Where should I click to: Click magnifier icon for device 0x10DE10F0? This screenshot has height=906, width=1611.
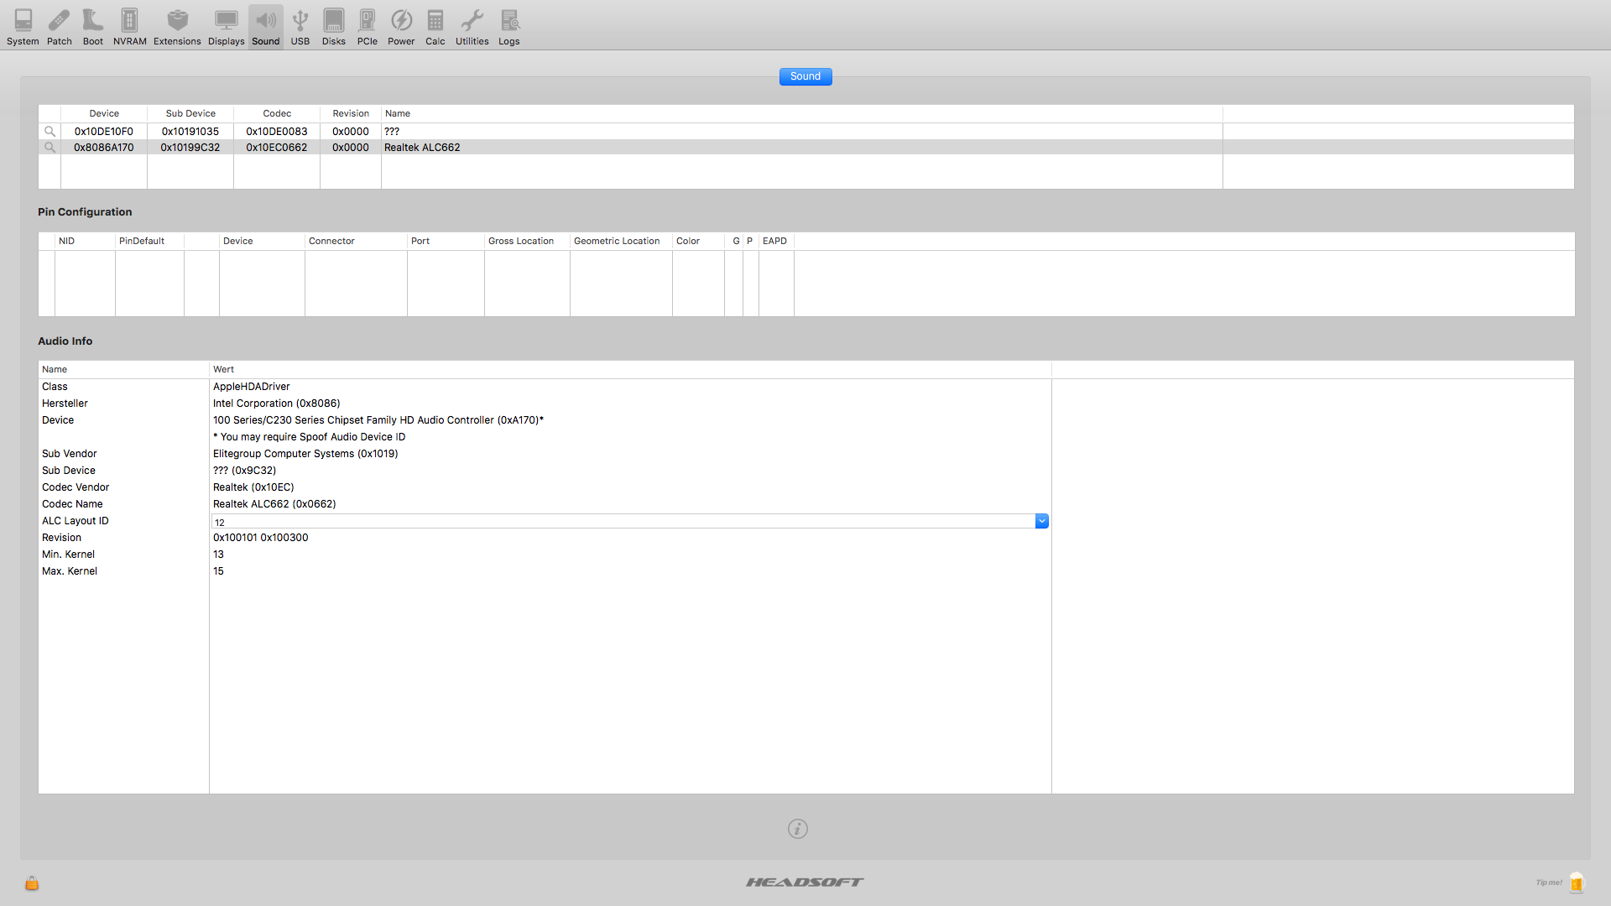(x=50, y=132)
